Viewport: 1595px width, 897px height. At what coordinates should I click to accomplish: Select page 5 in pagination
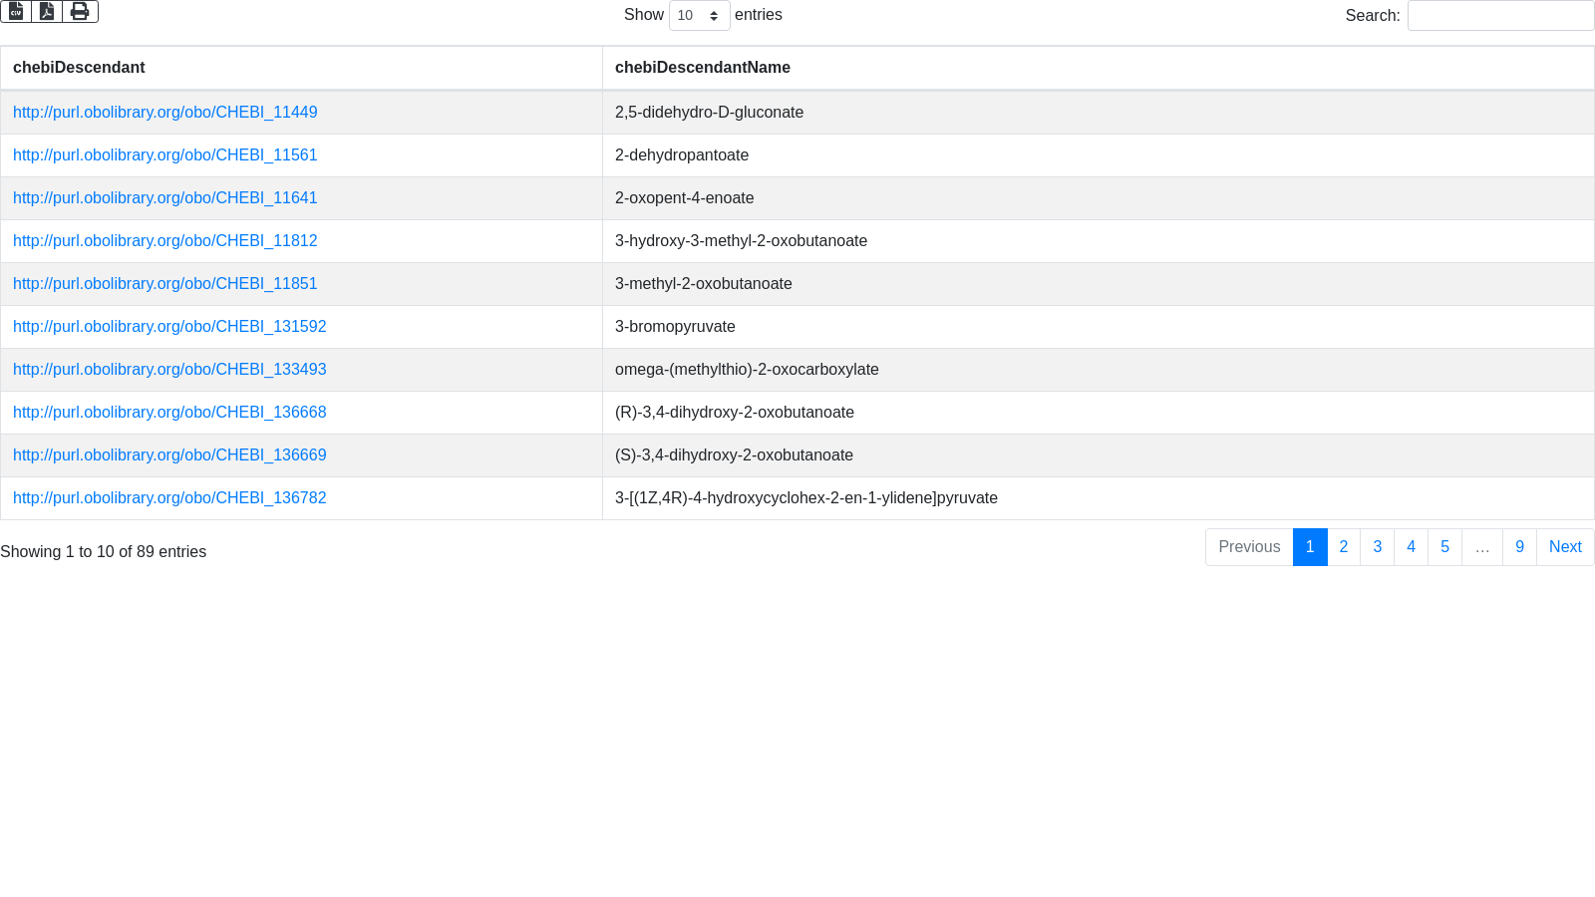pyautogui.click(x=1444, y=547)
